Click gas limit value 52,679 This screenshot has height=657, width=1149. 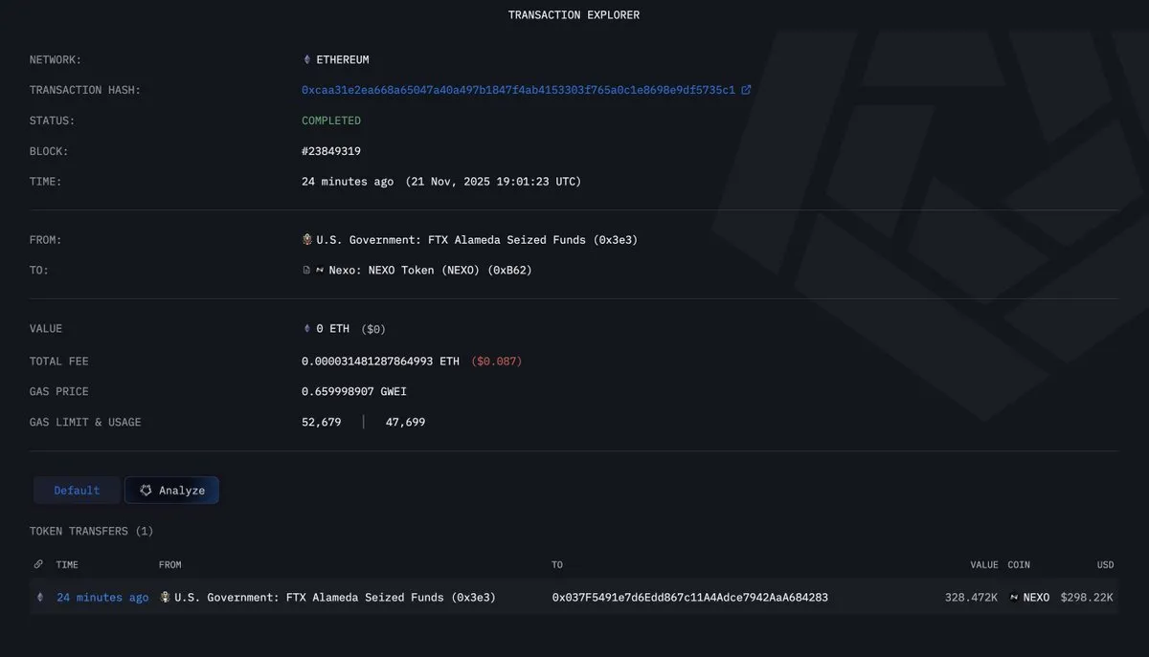[321, 423]
